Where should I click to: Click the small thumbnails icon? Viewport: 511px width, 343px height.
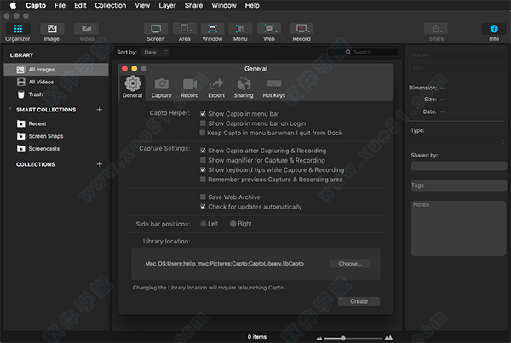(319, 339)
